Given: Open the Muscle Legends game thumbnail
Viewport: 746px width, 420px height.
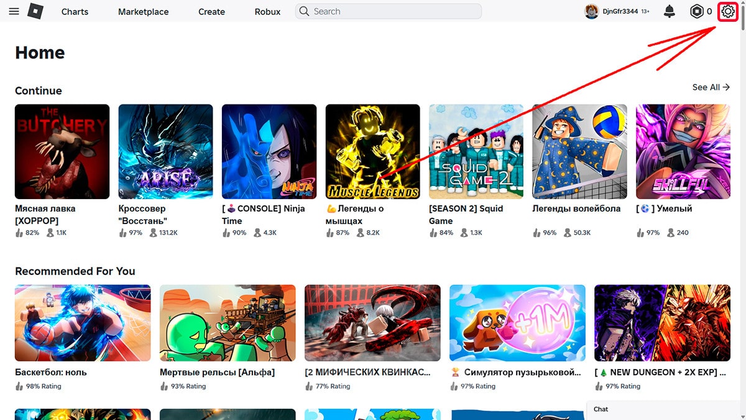Looking at the screenshot, I should (x=372, y=151).
